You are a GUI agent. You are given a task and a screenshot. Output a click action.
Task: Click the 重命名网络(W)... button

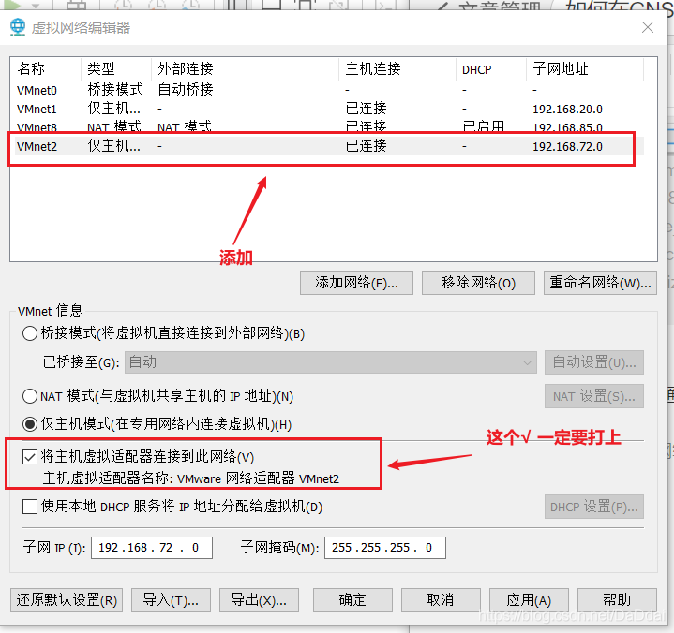pyautogui.click(x=600, y=283)
